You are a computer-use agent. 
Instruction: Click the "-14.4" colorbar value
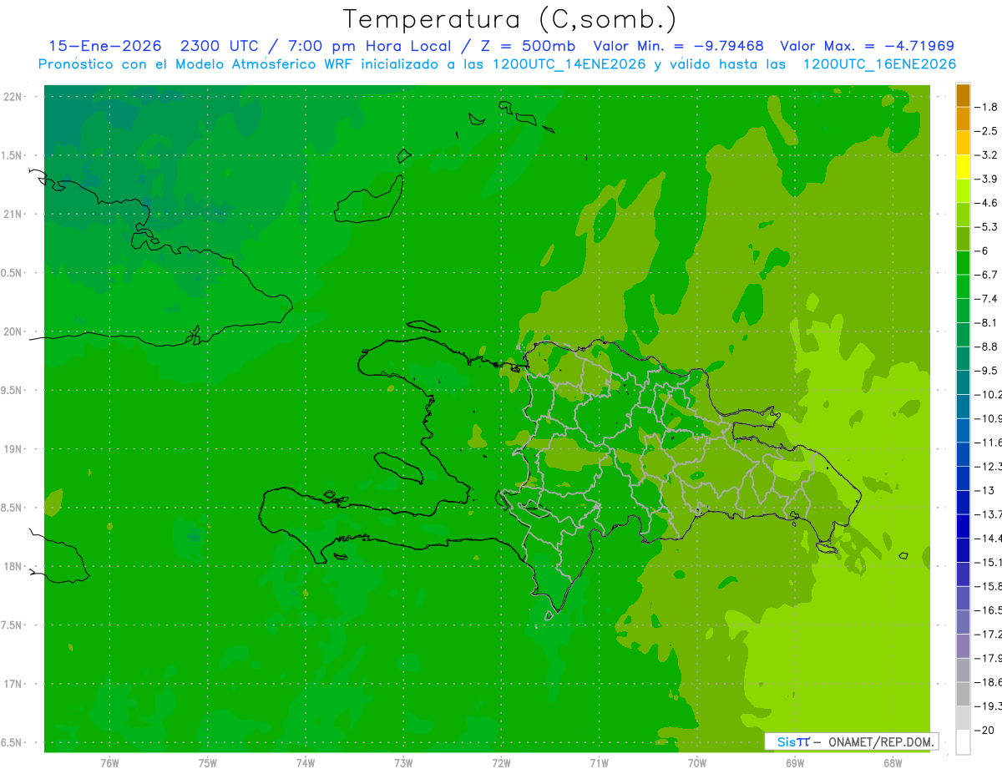pyautogui.click(x=989, y=538)
